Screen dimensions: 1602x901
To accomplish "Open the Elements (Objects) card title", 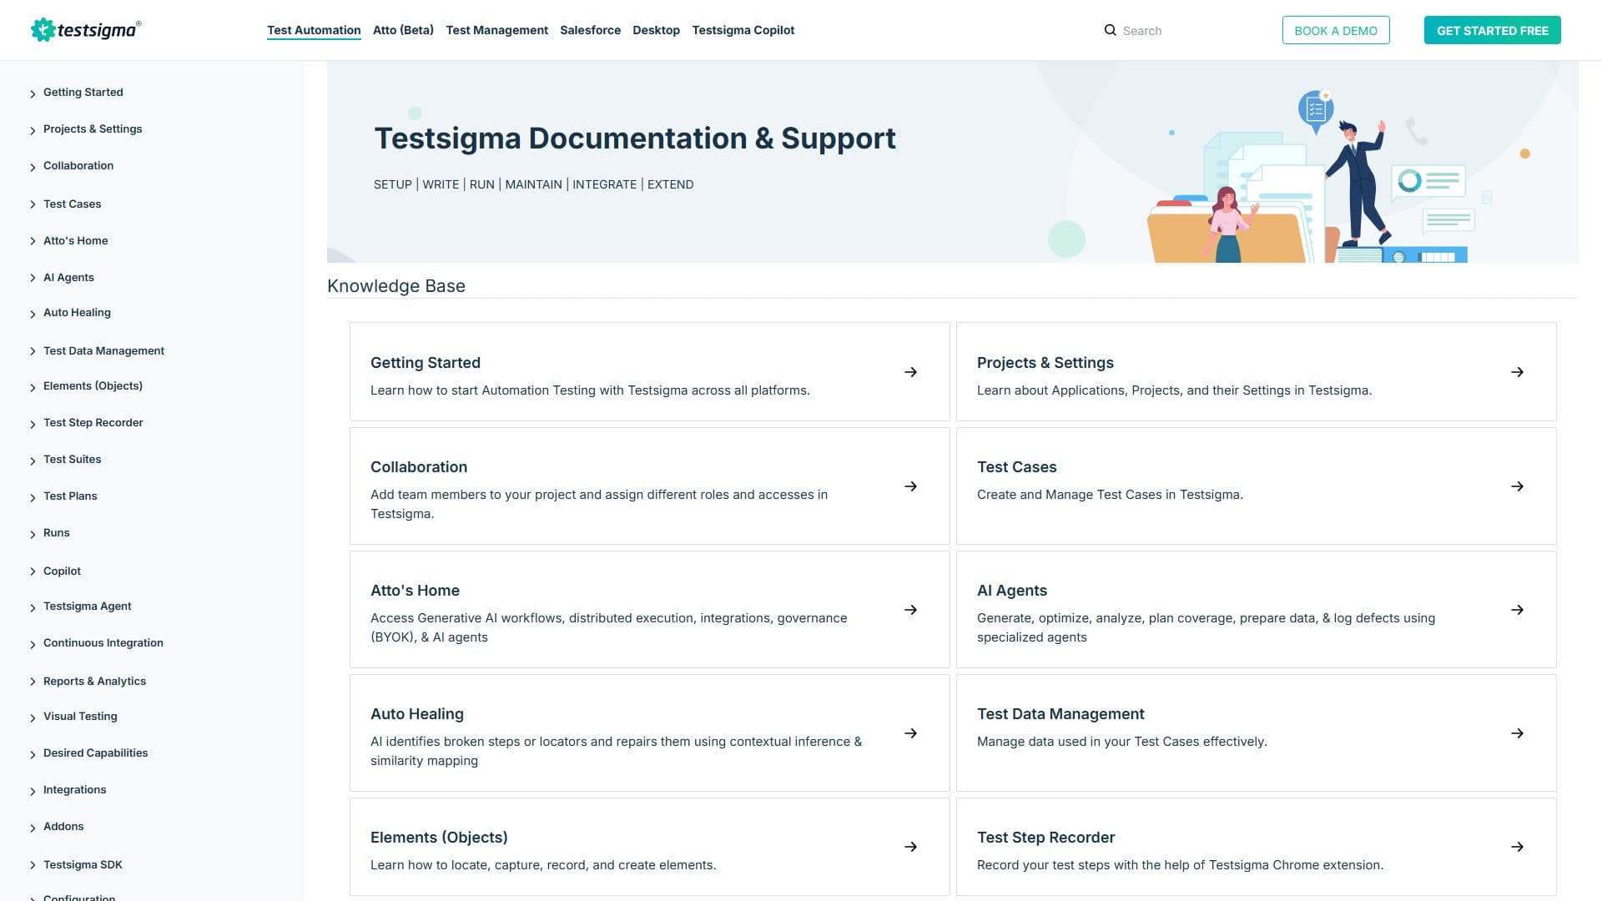I will (439, 838).
